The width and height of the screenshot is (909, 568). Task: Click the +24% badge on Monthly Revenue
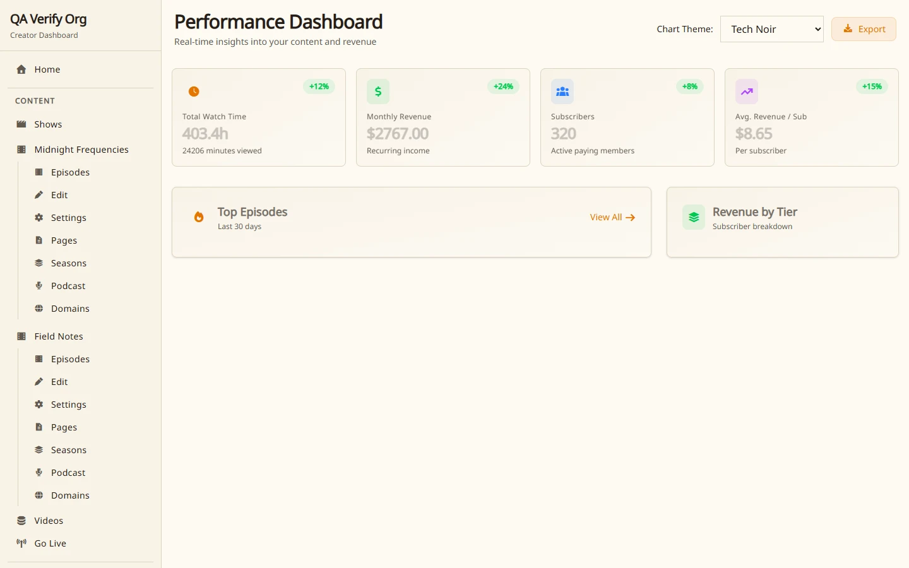point(503,86)
